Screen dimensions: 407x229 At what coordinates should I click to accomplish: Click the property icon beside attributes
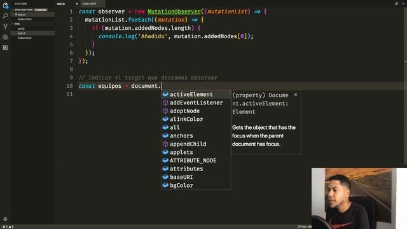[165, 169]
